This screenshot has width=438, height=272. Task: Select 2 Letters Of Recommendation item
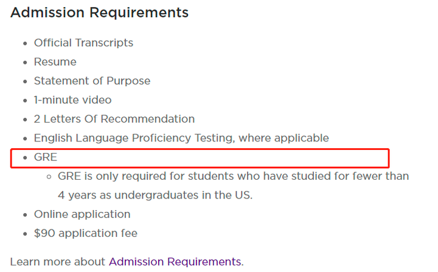click(114, 119)
